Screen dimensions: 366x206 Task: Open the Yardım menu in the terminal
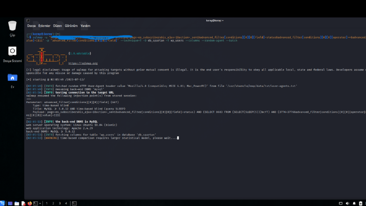(x=85, y=26)
